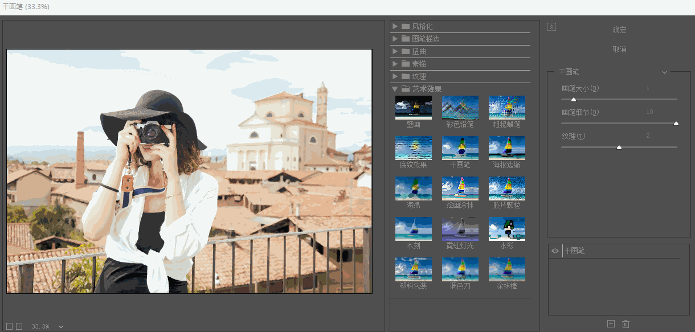Zoom in the preview with plus button
The image size is (695, 332).
(x=19, y=326)
